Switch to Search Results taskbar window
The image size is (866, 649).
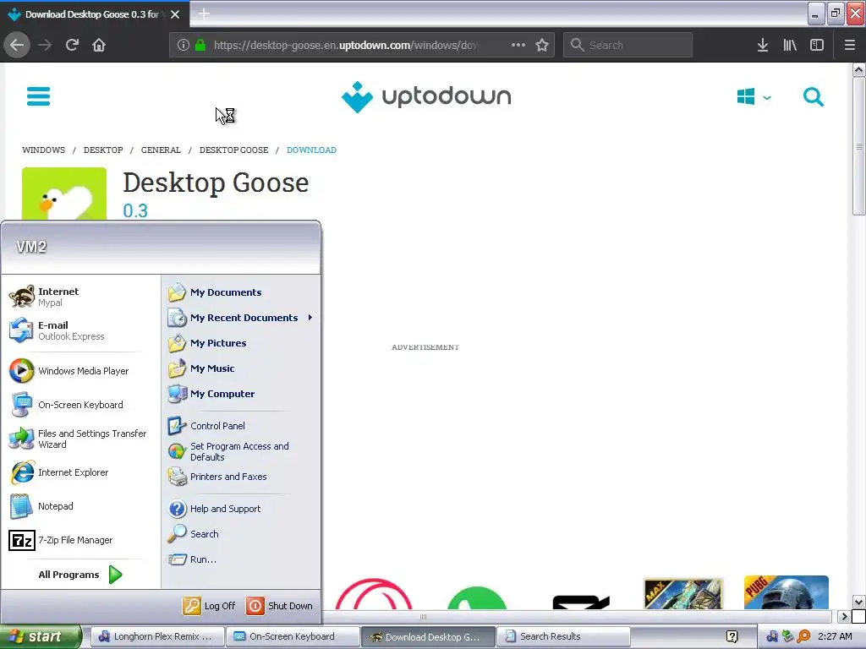point(563,636)
